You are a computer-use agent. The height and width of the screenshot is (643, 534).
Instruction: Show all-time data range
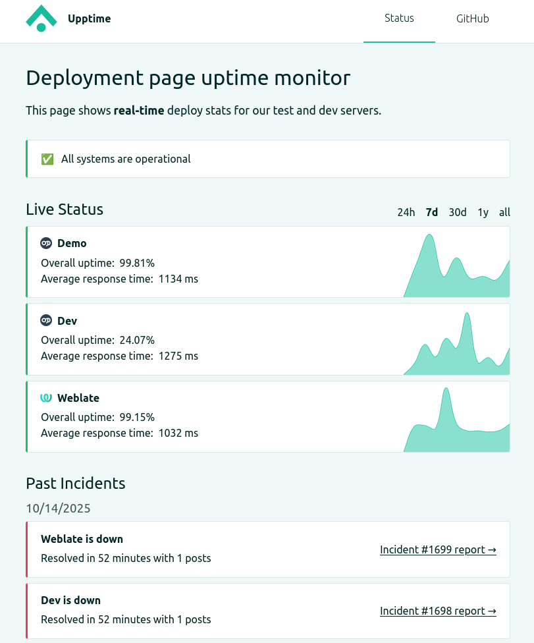tap(504, 212)
